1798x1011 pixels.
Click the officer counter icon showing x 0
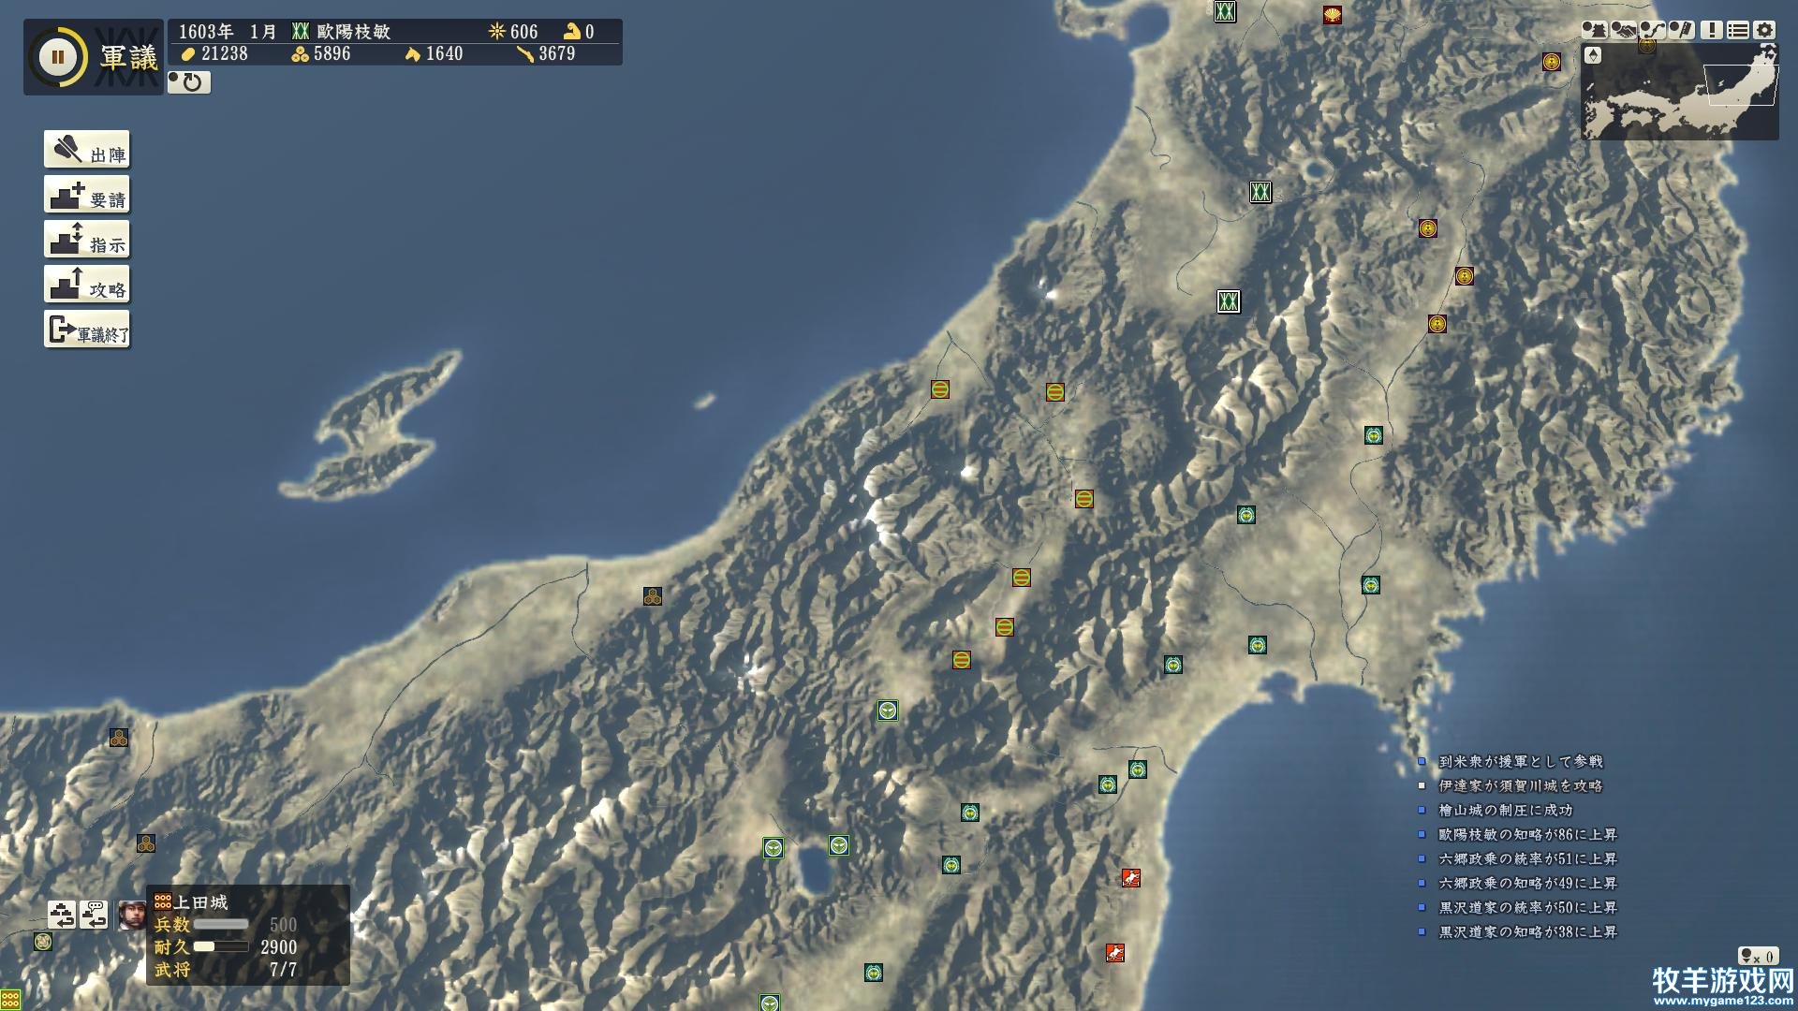(x=1757, y=956)
